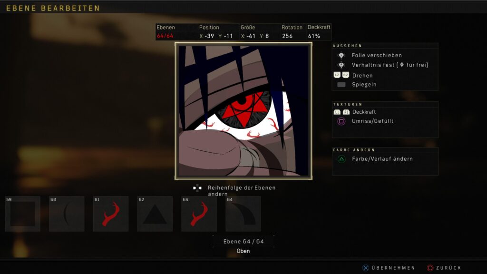This screenshot has height=274, width=487.
Task: Click the green triangle Farbe/Verlauf ändern icon
Action: click(341, 158)
